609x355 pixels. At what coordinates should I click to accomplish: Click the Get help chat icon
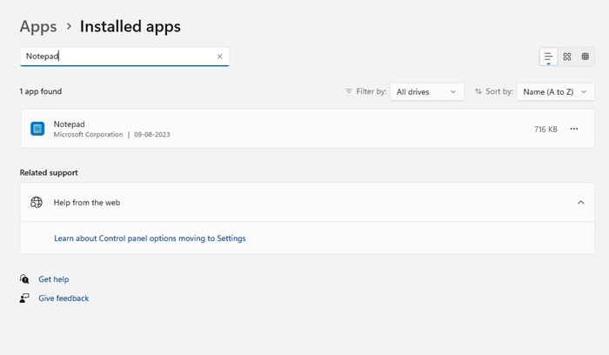pos(24,279)
